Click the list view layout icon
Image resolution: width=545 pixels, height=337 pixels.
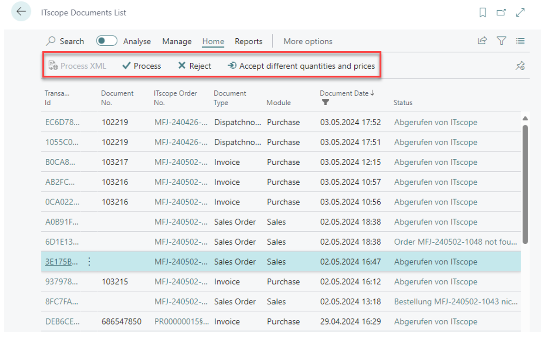(520, 41)
